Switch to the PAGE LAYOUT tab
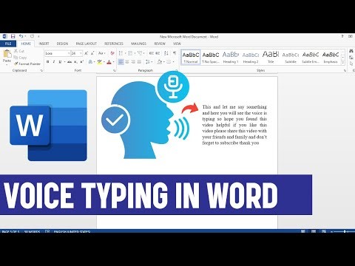 click(x=87, y=44)
